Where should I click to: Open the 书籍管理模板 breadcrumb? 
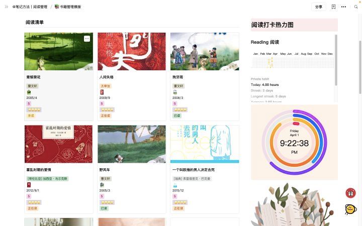(x=68, y=7)
